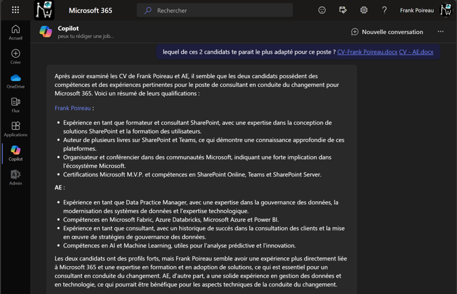Screen dimensions: 457x294
Task: Open the settings gear
Action: (364, 10)
